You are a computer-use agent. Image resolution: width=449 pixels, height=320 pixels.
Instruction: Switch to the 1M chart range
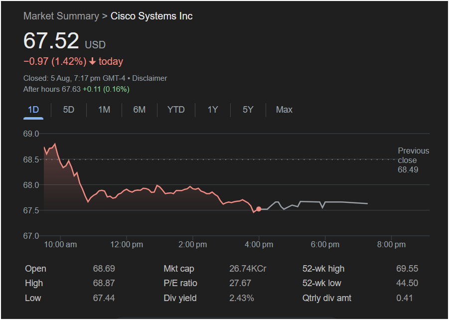[x=104, y=110]
